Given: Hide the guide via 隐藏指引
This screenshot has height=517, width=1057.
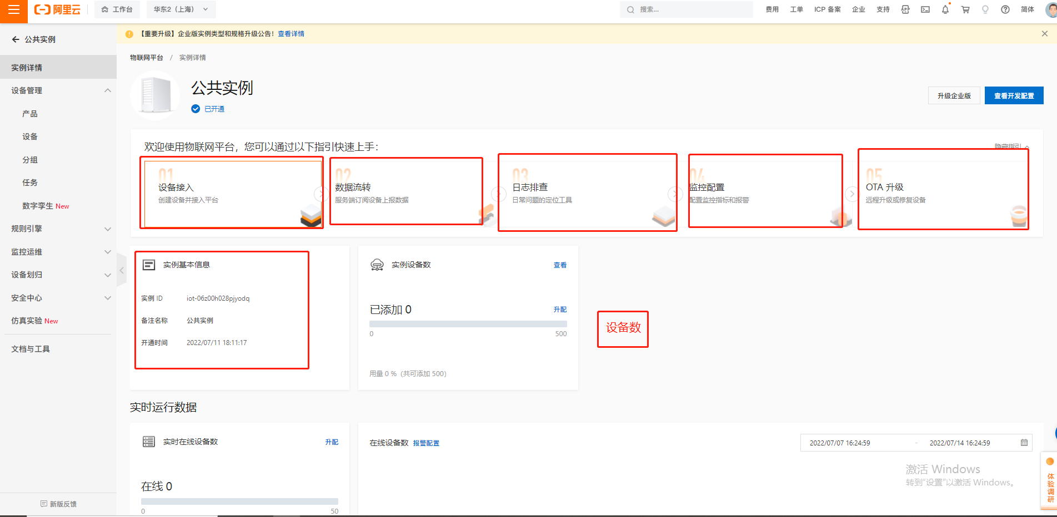Looking at the screenshot, I should click(1011, 146).
